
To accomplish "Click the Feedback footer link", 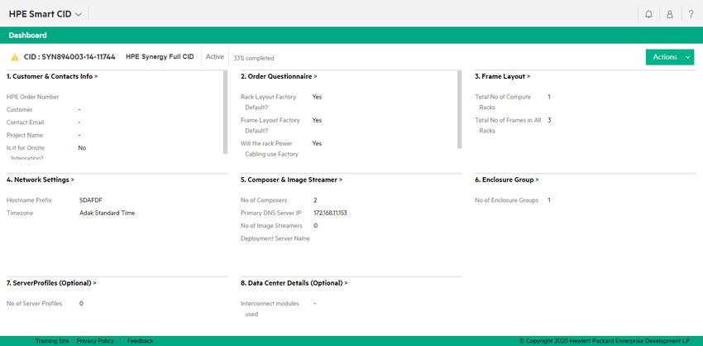I will (140, 341).
